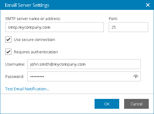Close the Email Server Settings dialog
The height and width of the screenshot is (114, 154).
pos(148,5)
